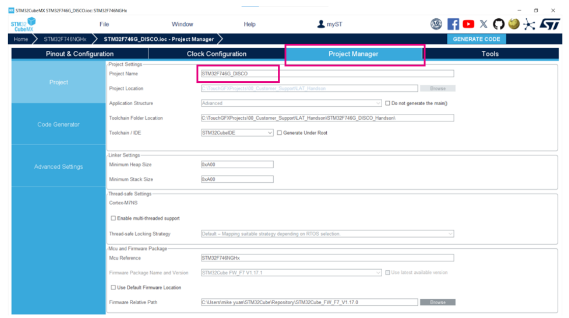Expand Thread-safe Locking Strategy dropdown
The height and width of the screenshot is (318, 569).
[x=327, y=234]
